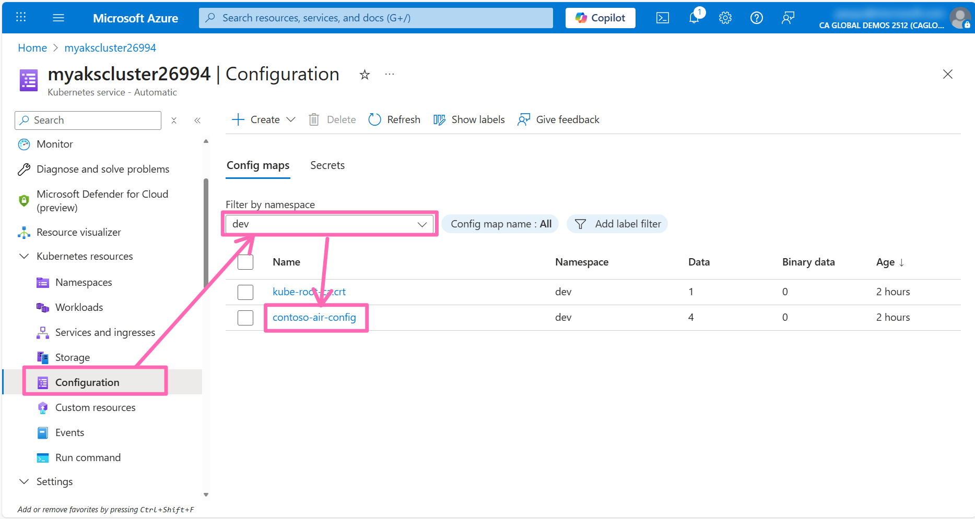Expand the Create dropdown menu
The height and width of the screenshot is (519, 975).
coord(291,119)
